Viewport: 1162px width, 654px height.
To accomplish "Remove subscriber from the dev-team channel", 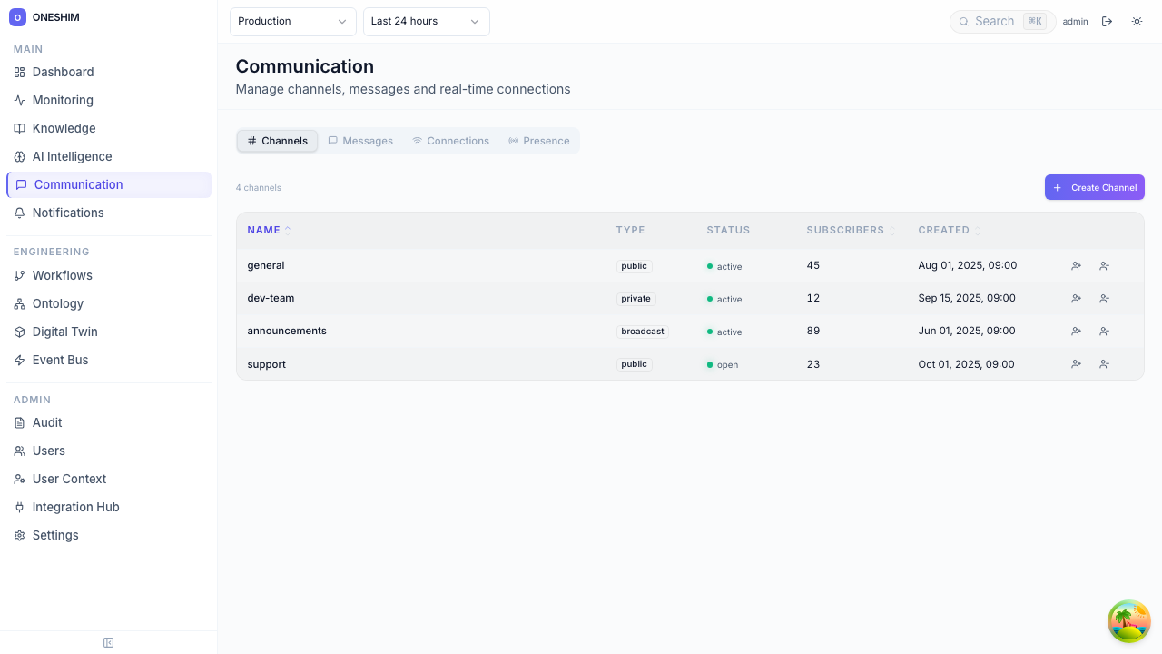I will click(1104, 299).
